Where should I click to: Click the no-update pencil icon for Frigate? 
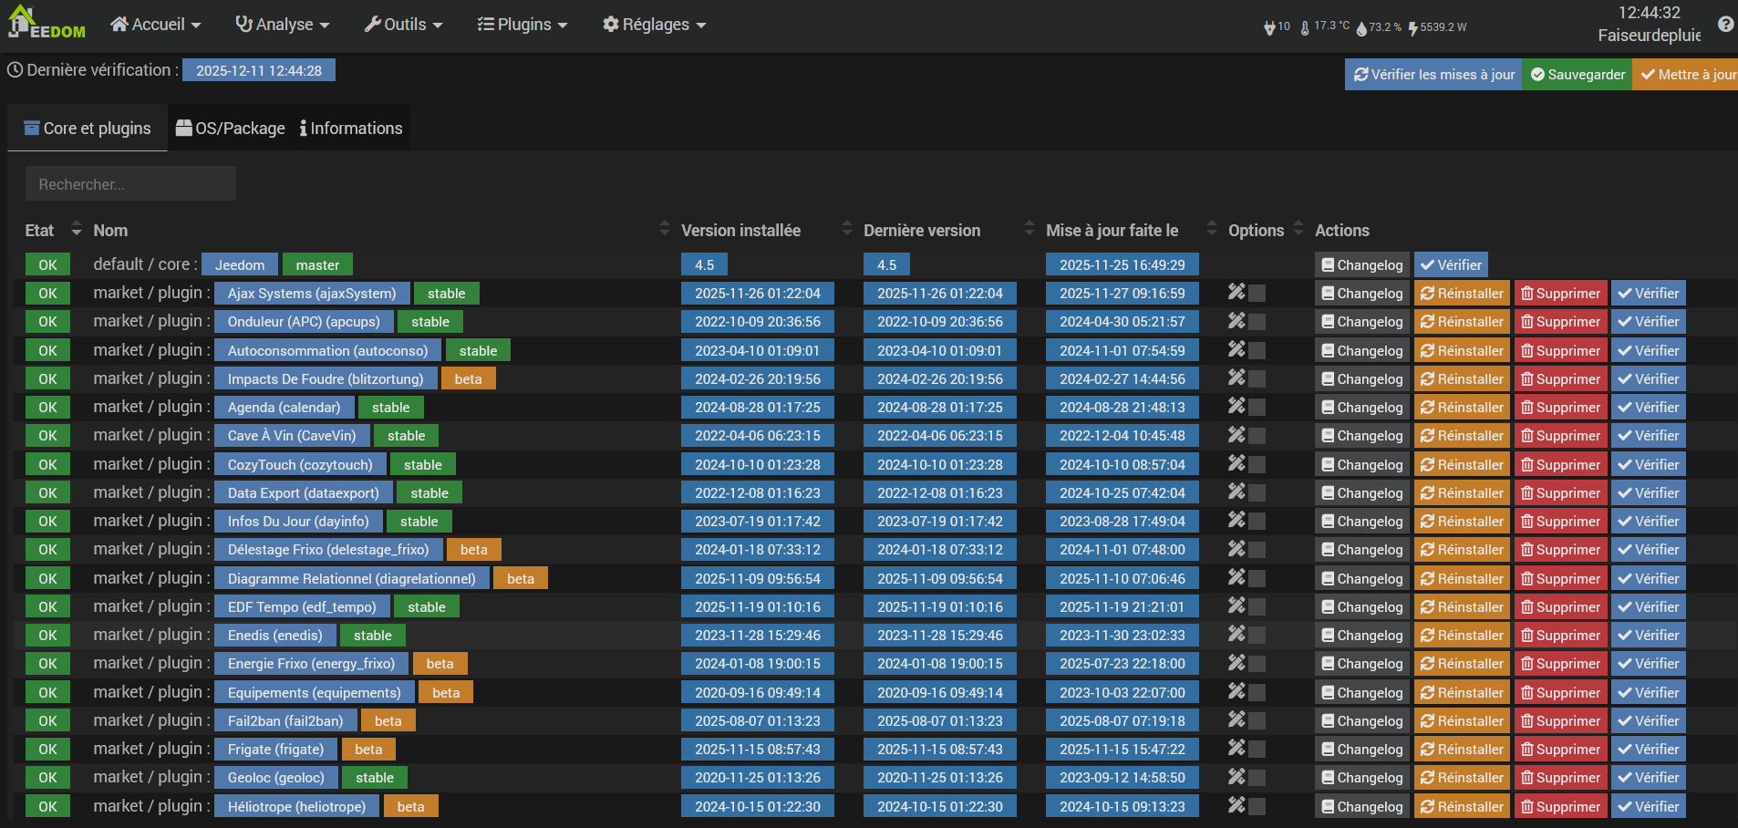(x=1236, y=748)
